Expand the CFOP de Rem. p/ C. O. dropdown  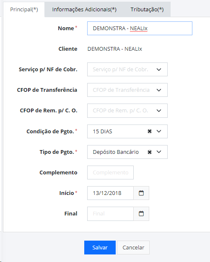click(x=159, y=111)
